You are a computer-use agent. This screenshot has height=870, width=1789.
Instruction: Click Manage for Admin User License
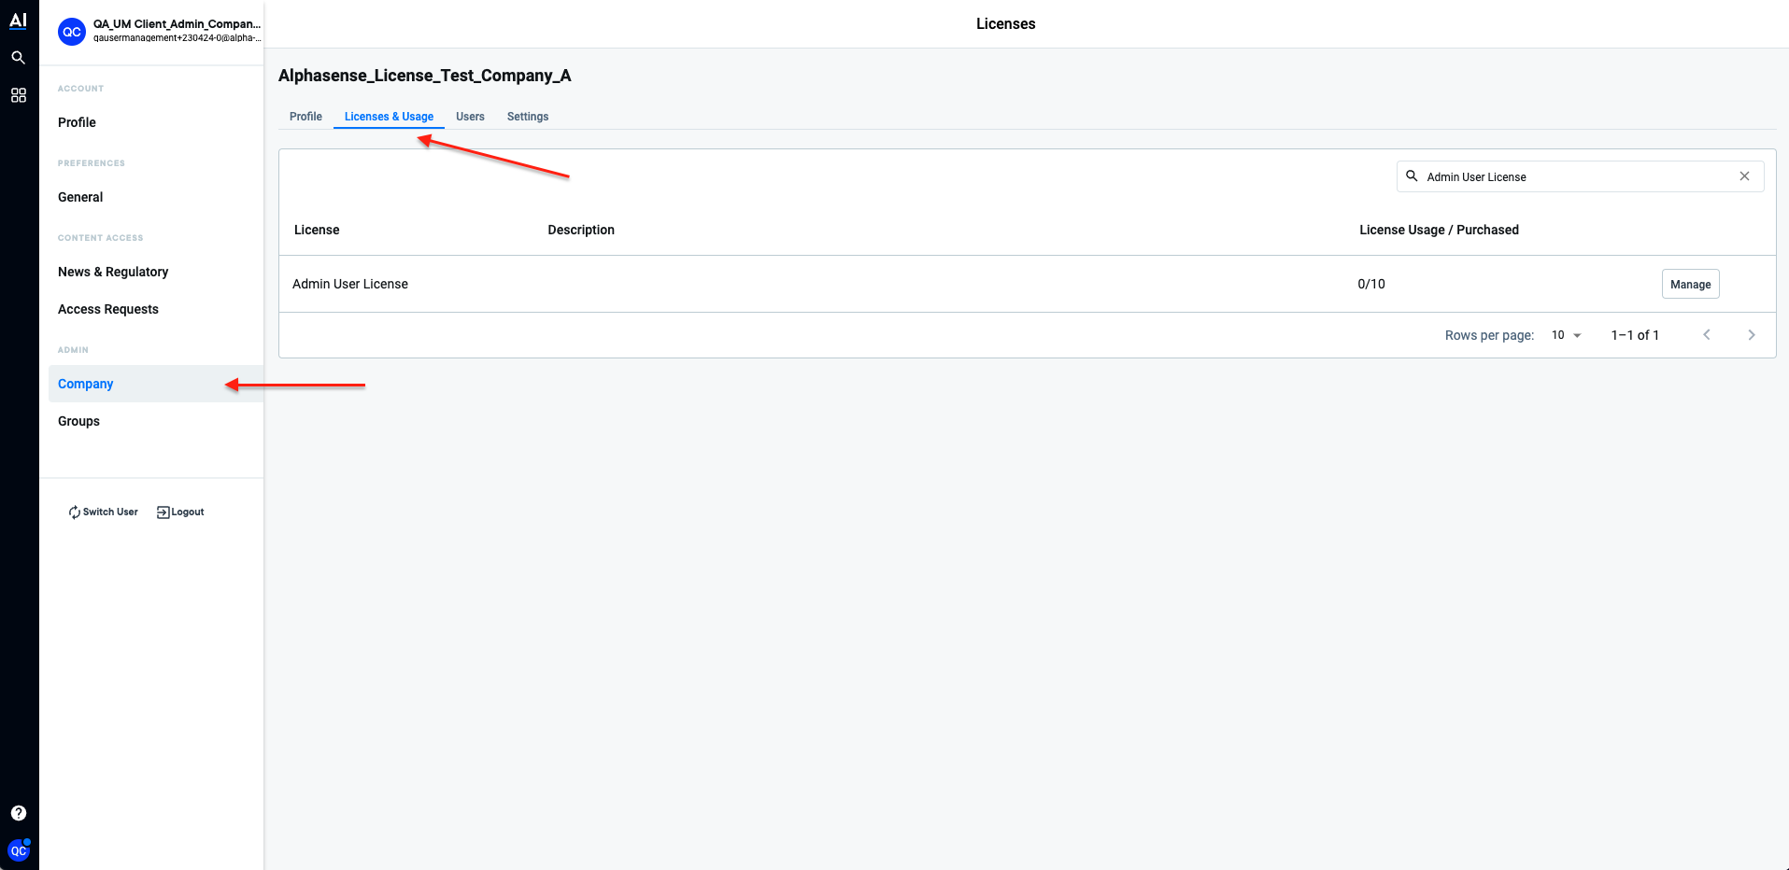tap(1690, 284)
